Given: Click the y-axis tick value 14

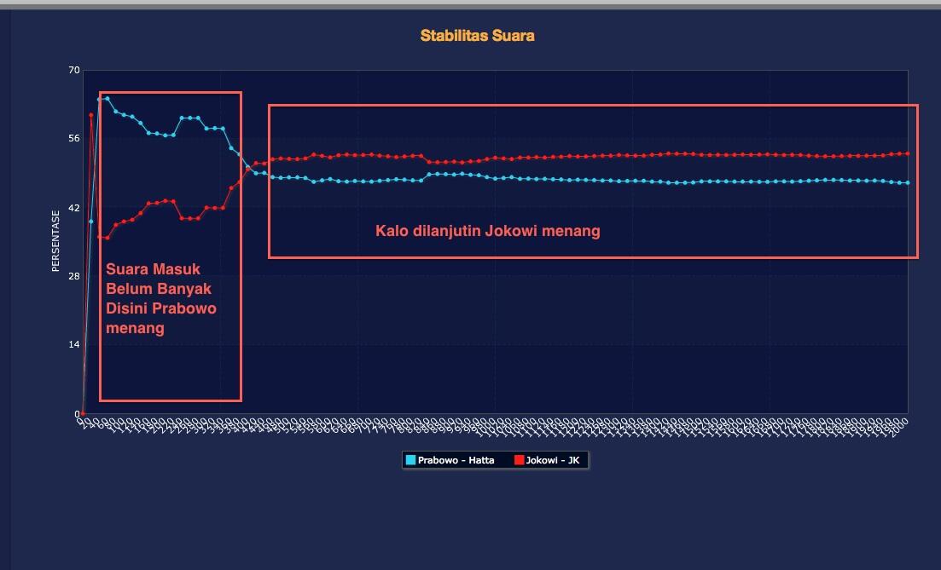Looking at the screenshot, I should (x=74, y=344).
